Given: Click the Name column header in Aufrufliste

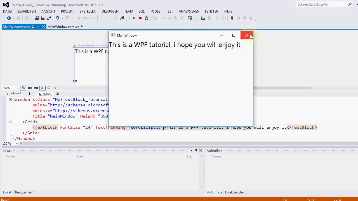Looking at the screenshot, I should click(x=284, y=156).
